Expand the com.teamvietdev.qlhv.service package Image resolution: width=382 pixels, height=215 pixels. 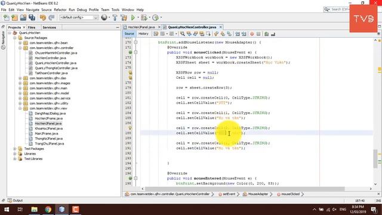[20, 98]
